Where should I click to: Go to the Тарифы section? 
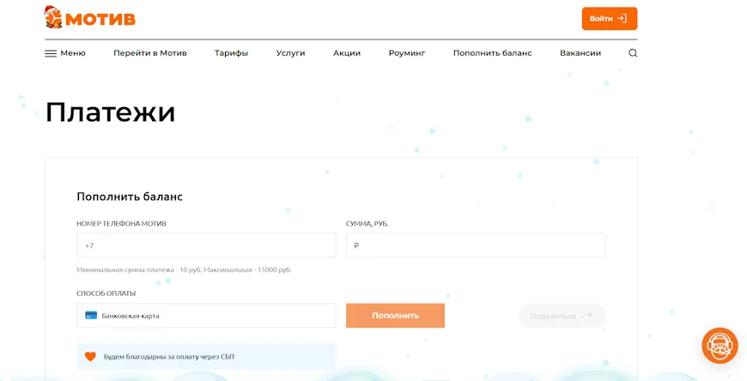pos(231,53)
